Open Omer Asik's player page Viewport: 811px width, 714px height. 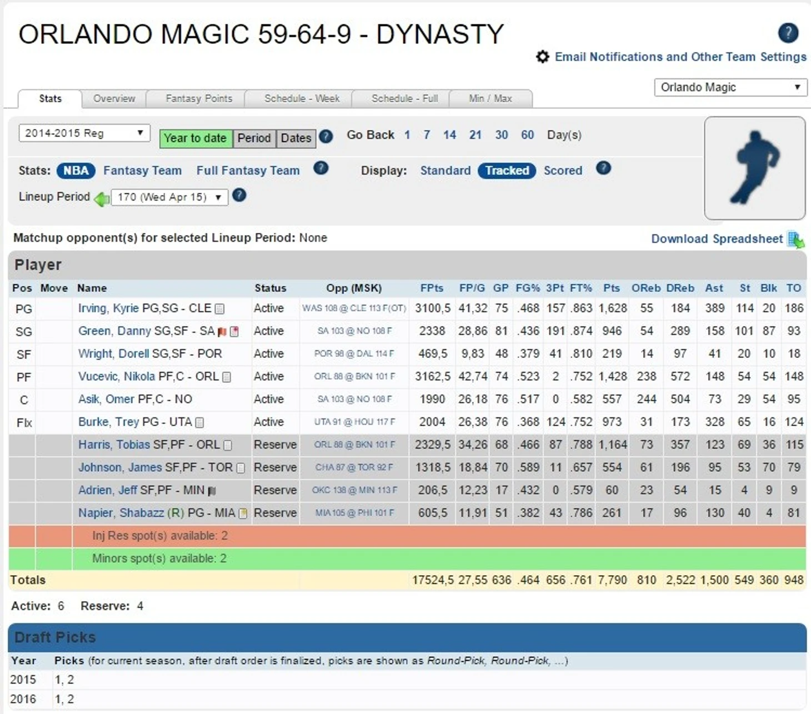(x=106, y=400)
